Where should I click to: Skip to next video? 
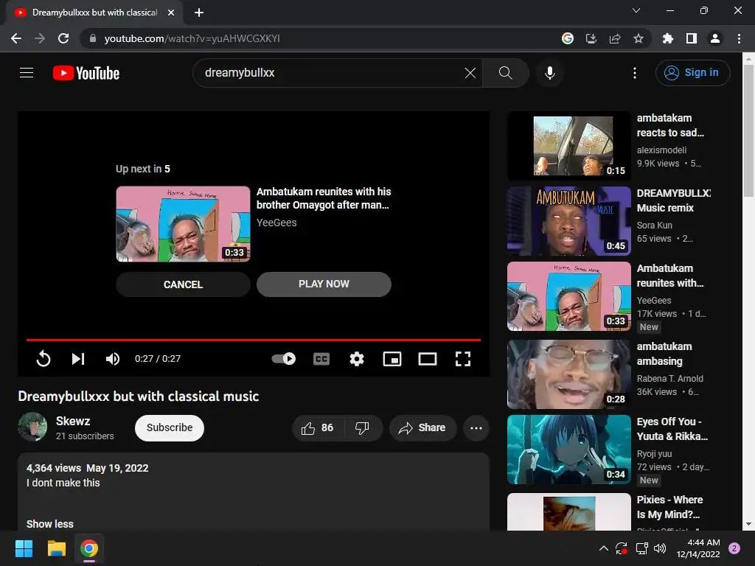78,359
